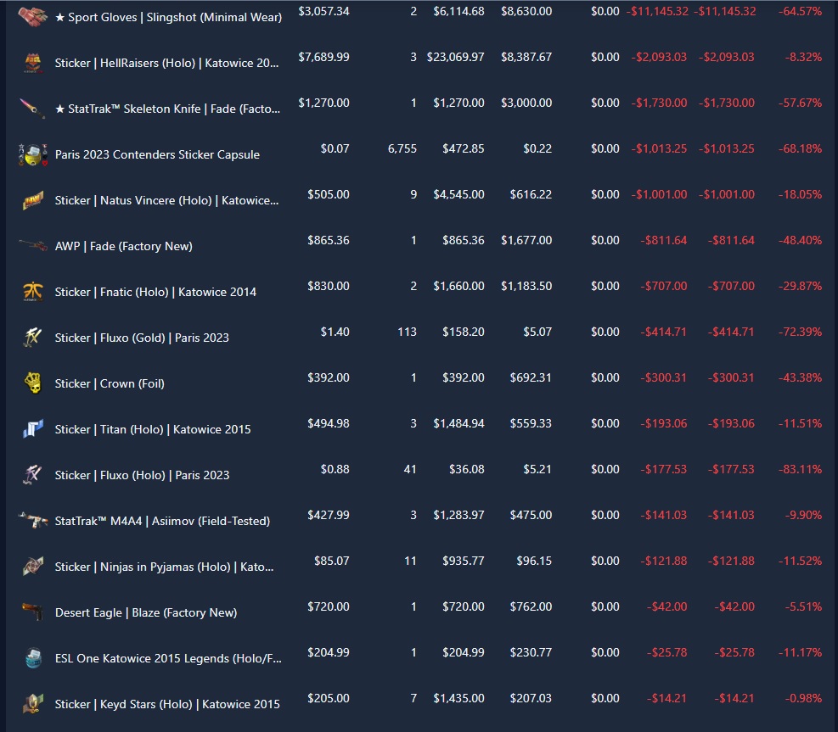
Task: Click the $935.77 total for Ninjas in Pyjamas
Action: point(464,562)
